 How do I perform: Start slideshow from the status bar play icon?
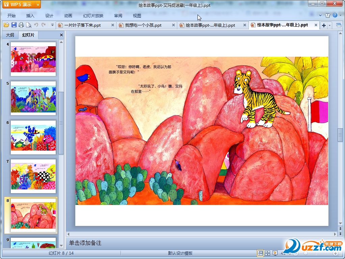pos(275,253)
